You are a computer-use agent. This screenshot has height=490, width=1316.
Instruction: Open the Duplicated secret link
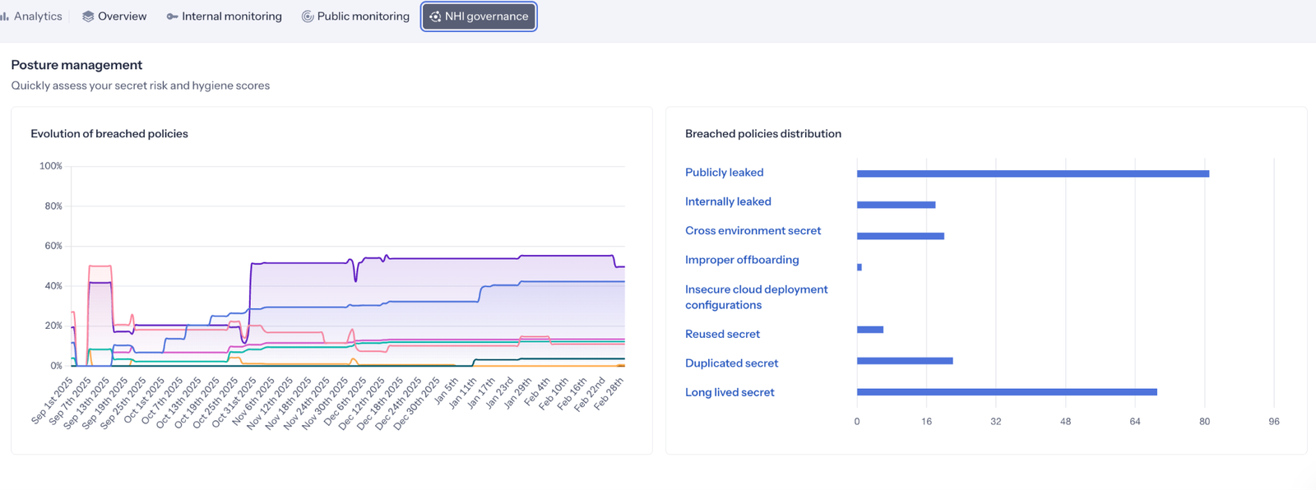[731, 363]
